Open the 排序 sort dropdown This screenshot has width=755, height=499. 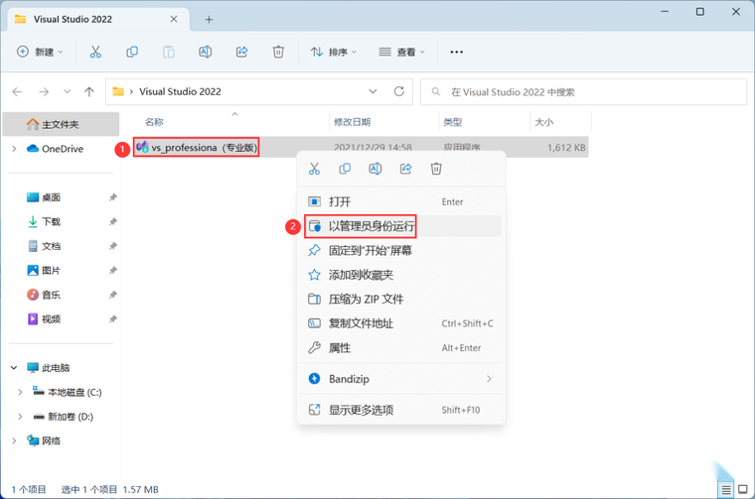pos(333,52)
